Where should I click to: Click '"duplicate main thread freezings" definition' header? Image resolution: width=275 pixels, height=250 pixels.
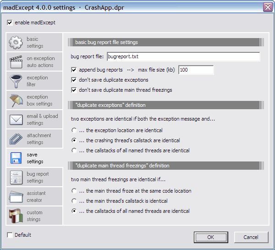pyautogui.click(x=166, y=166)
